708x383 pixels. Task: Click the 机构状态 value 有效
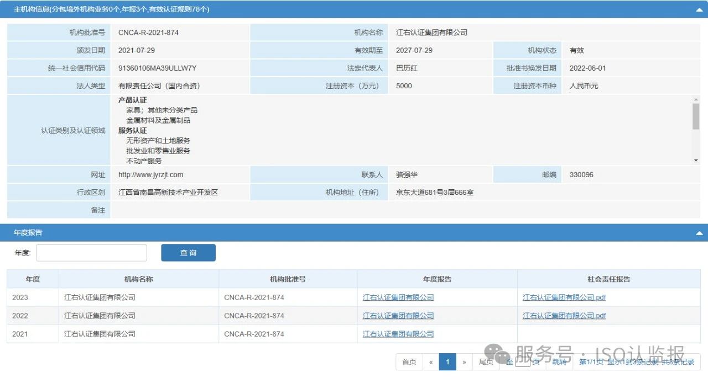click(577, 50)
